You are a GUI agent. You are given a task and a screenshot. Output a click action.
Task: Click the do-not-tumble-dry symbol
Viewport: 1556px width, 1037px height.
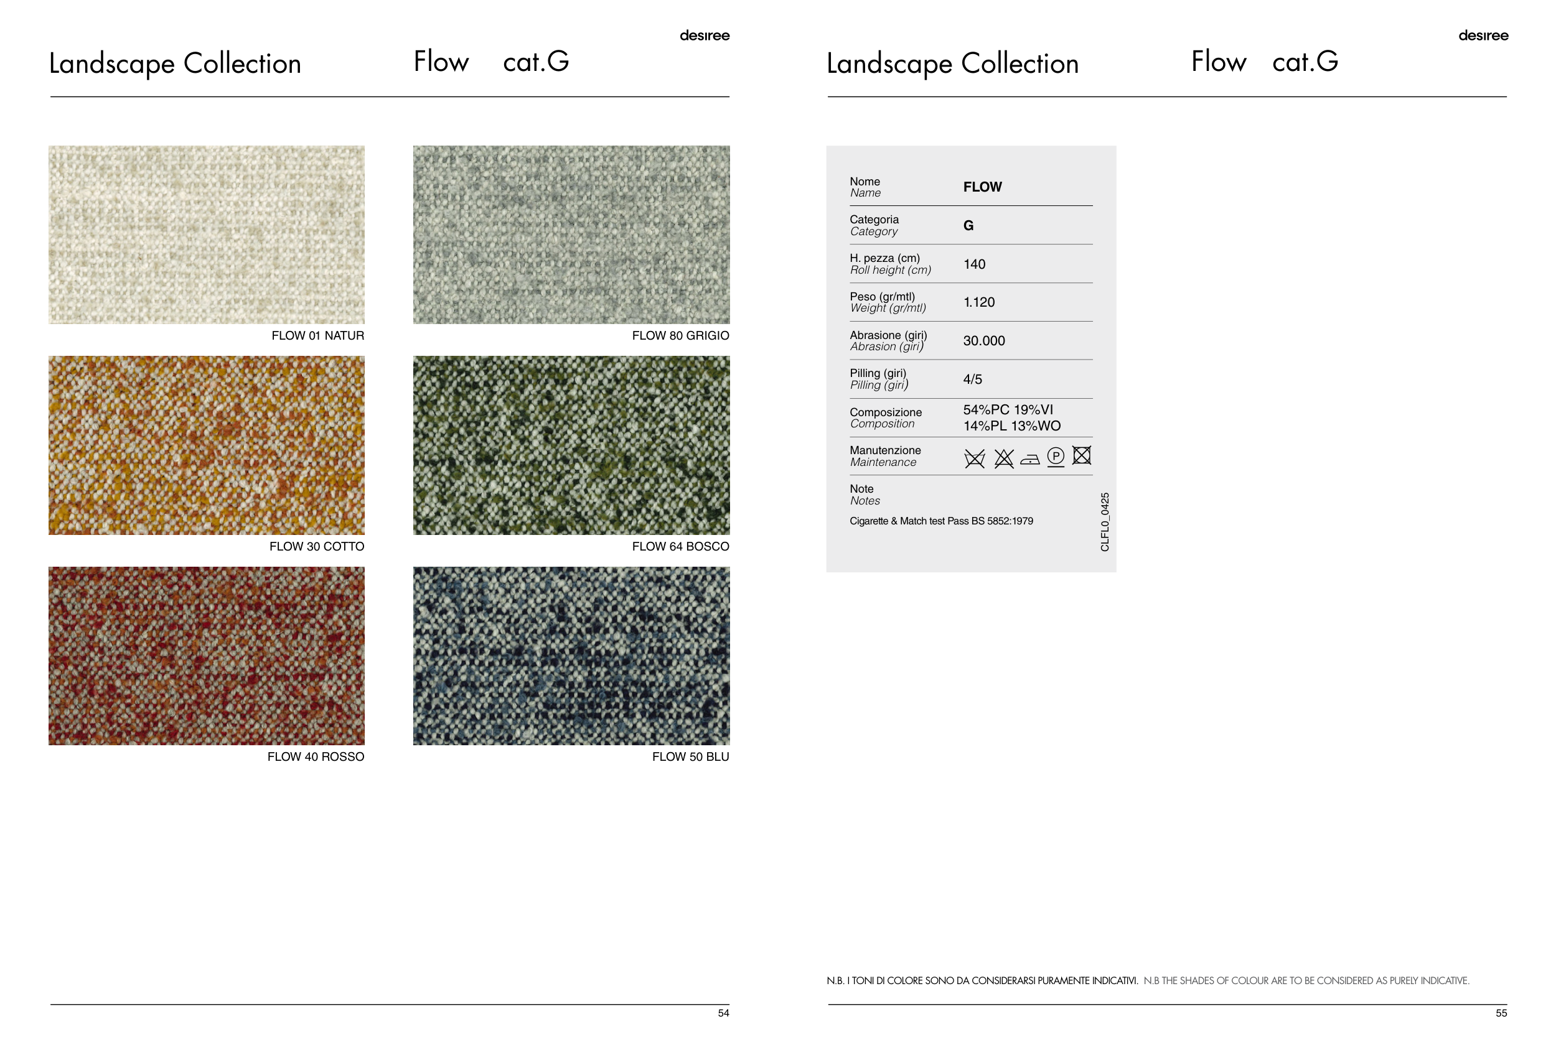(1082, 455)
